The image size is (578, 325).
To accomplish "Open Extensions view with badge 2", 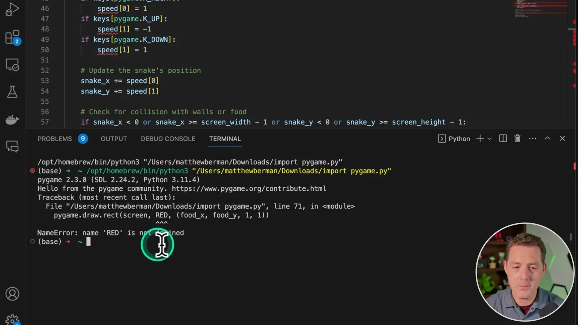I will pos(13,37).
